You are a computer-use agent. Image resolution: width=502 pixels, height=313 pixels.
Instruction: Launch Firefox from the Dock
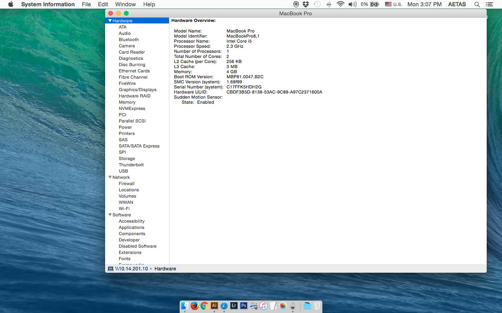pyautogui.click(x=195, y=306)
